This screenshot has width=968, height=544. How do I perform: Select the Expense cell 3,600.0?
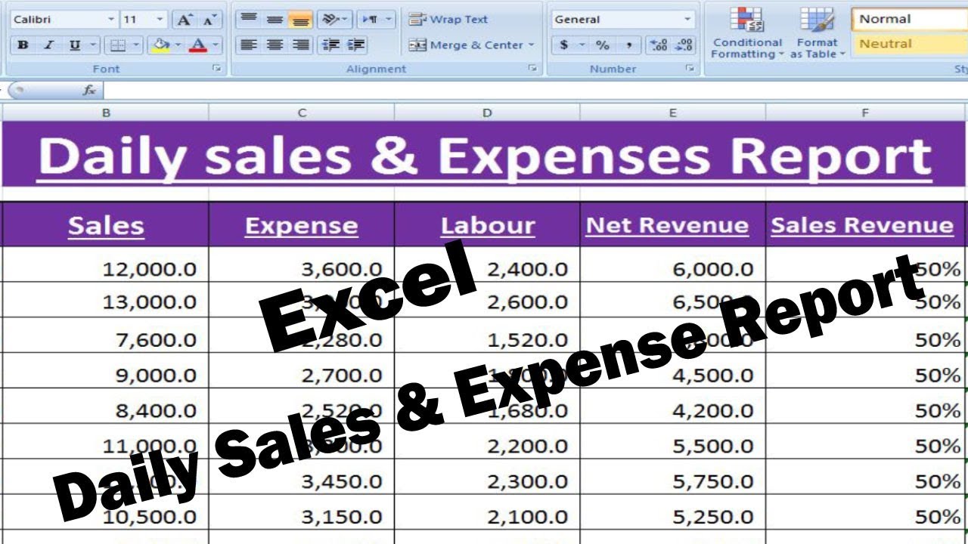[x=302, y=266]
